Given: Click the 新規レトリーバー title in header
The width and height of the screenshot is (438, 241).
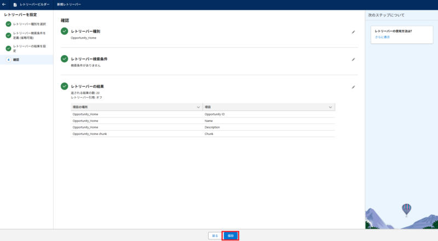Looking at the screenshot, I should [x=69, y=4].
